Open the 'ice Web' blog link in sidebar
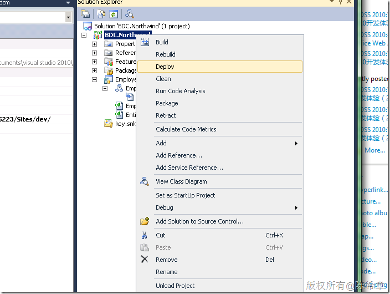The image size is (390, 294). pyautogui.click(x=374, y=43)
